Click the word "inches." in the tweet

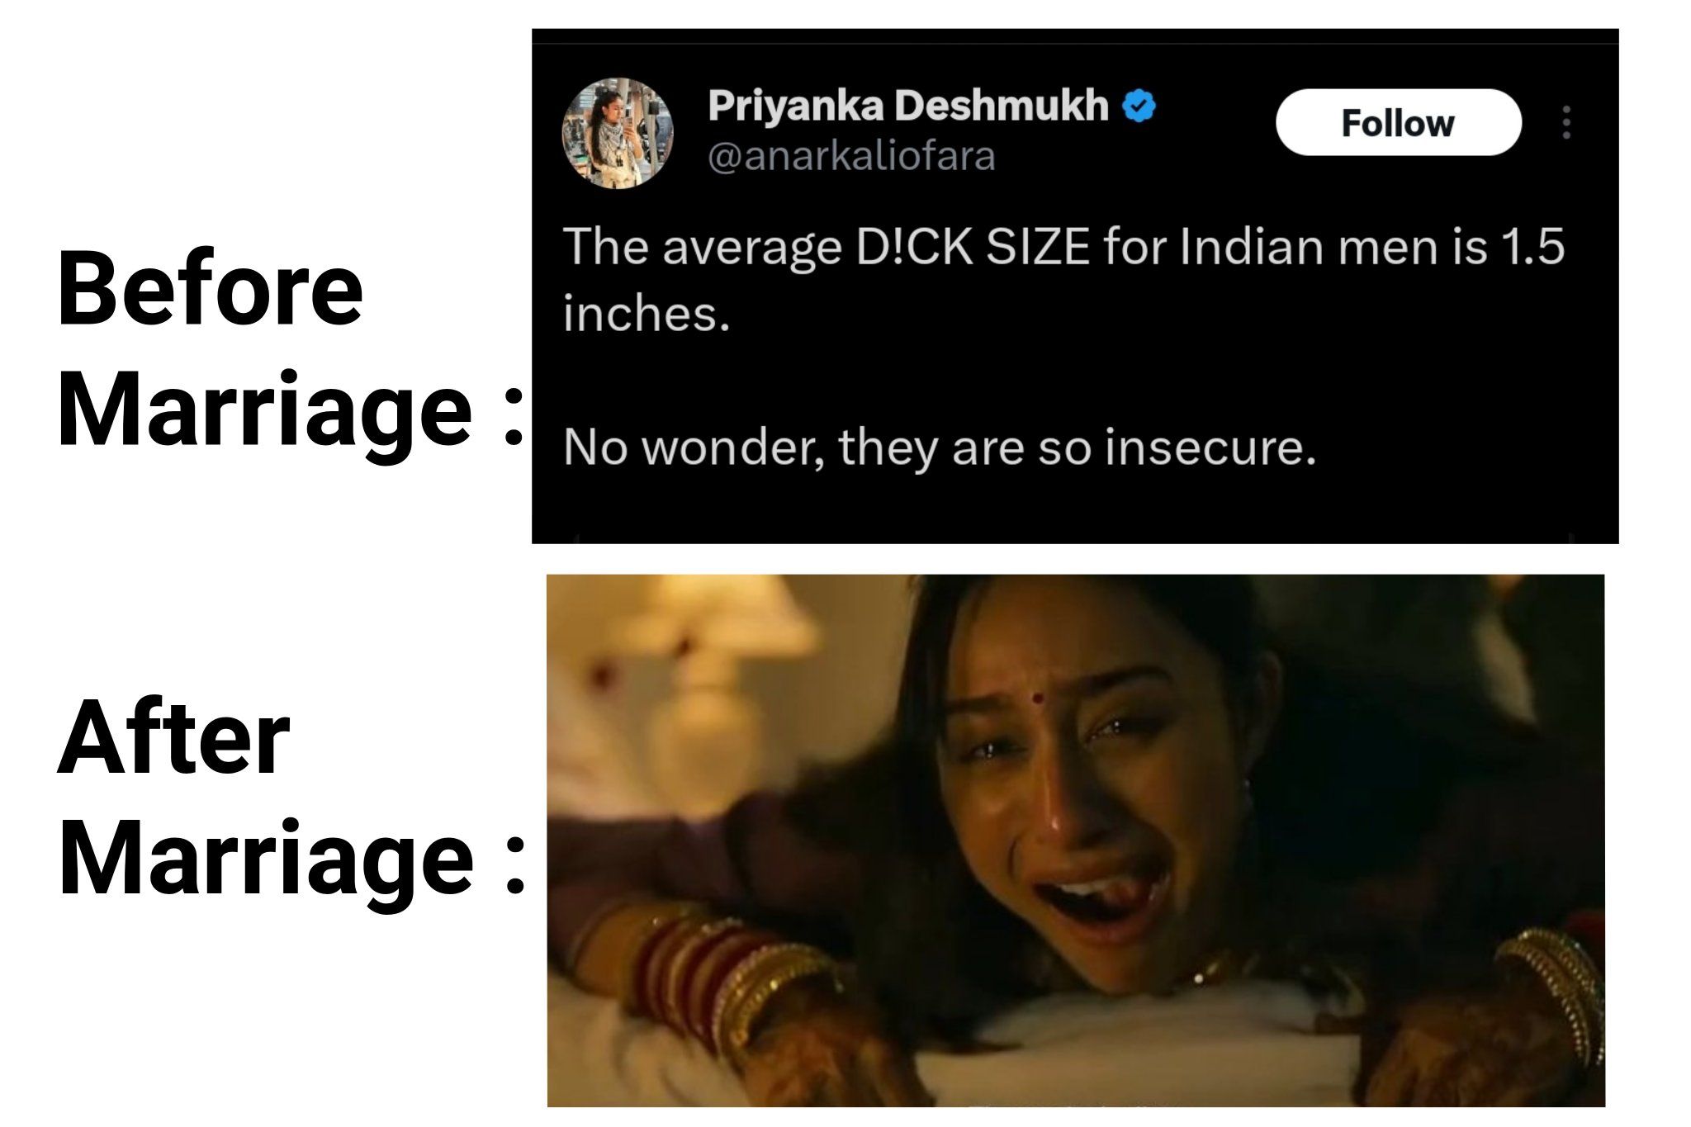tap(647, 314)
